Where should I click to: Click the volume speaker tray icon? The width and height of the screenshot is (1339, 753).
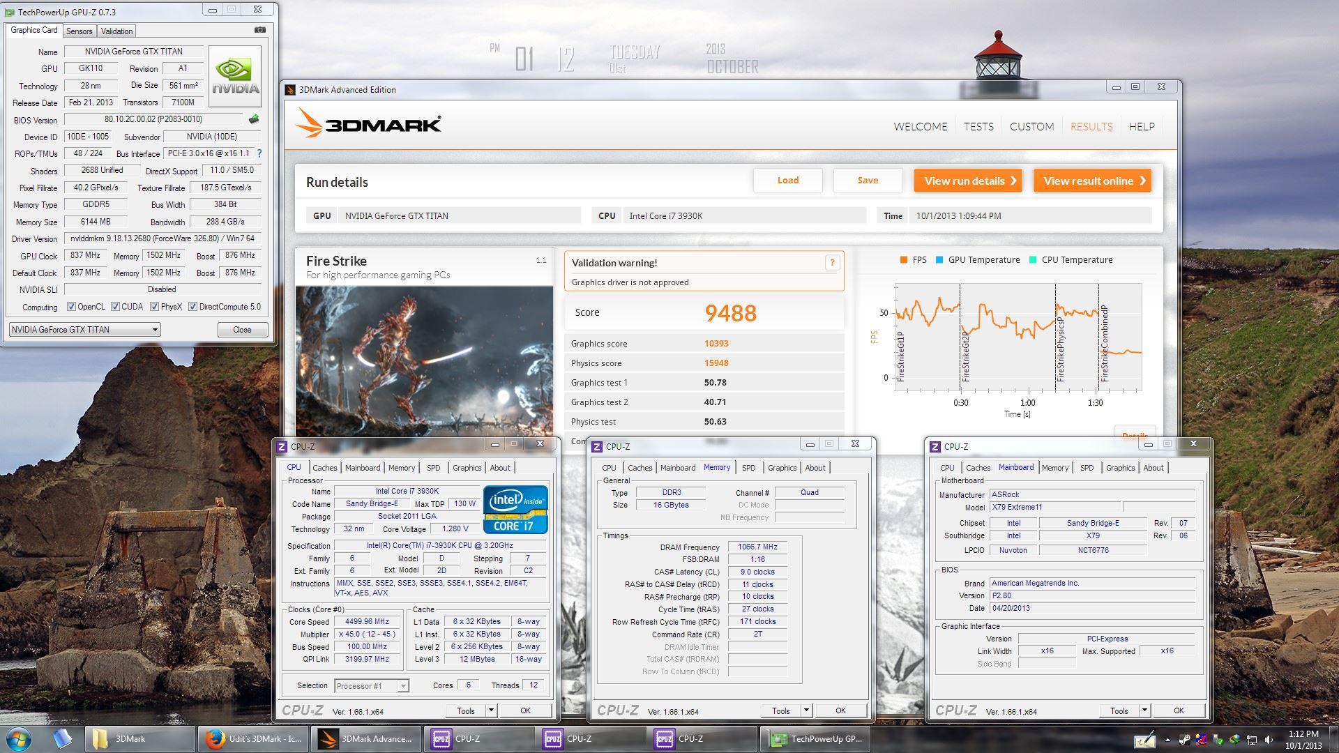click(x=1269, y=740)
